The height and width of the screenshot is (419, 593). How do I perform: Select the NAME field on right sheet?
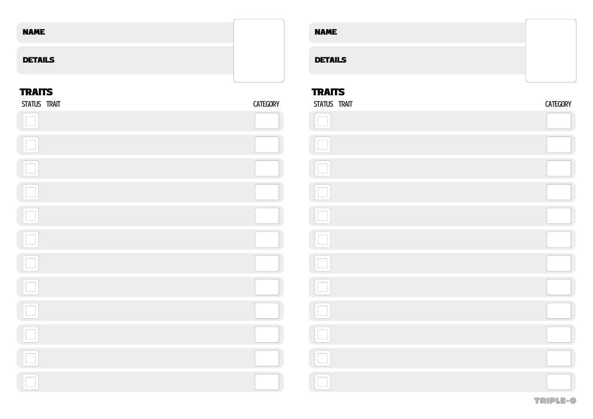pyautogui.click(x=425, y=32)
